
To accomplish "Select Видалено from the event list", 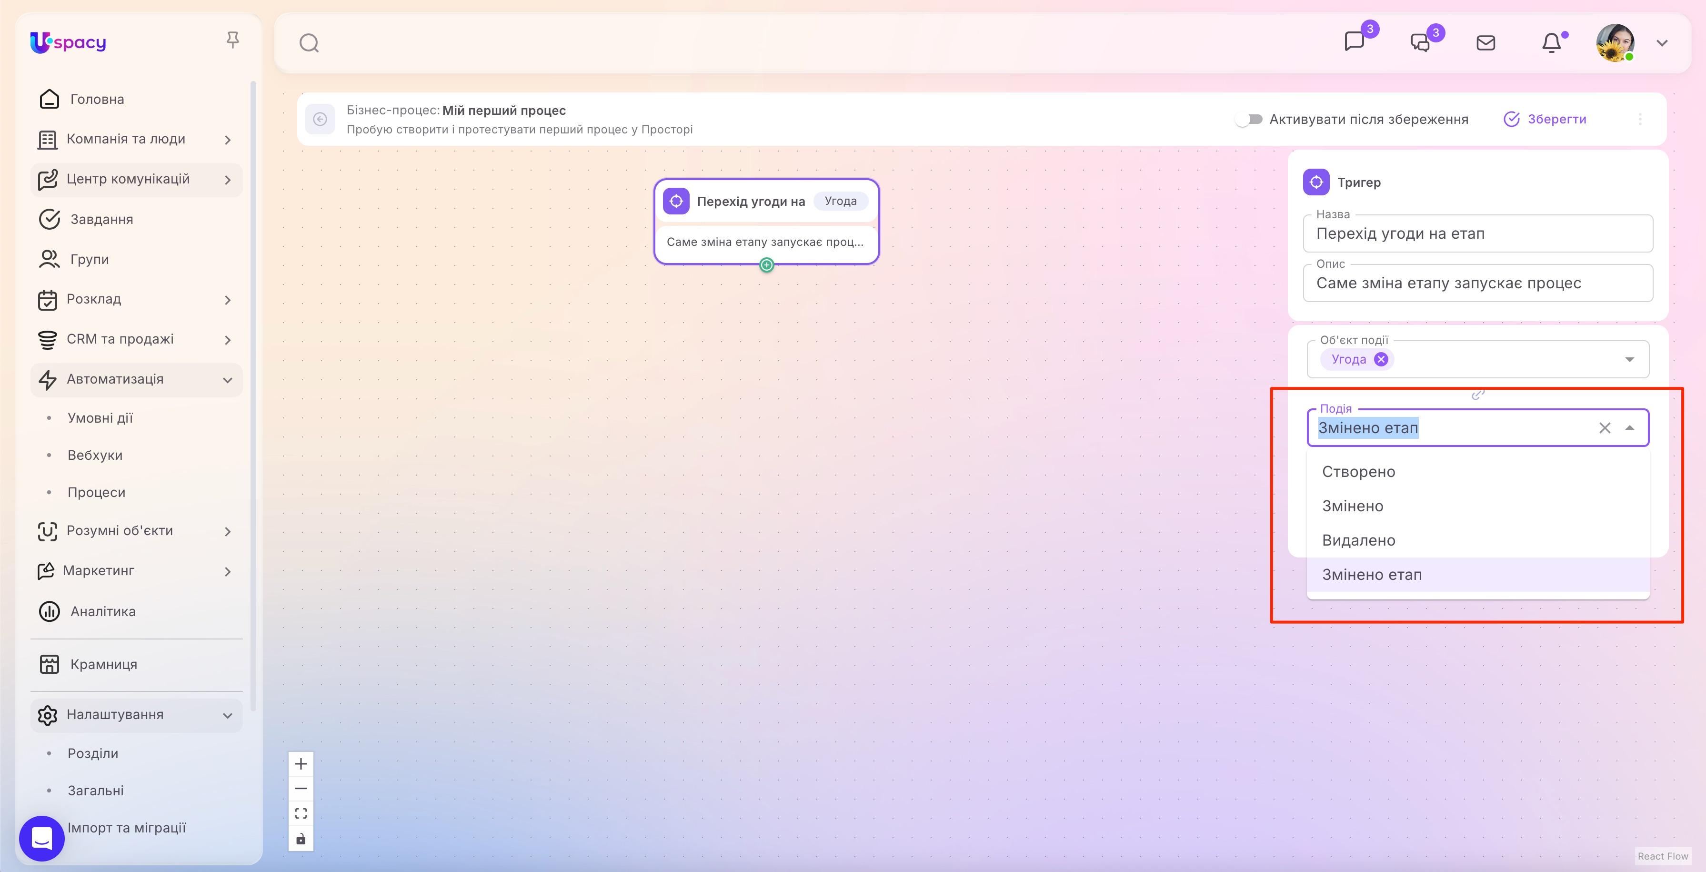I will (x=1360, y=540).
